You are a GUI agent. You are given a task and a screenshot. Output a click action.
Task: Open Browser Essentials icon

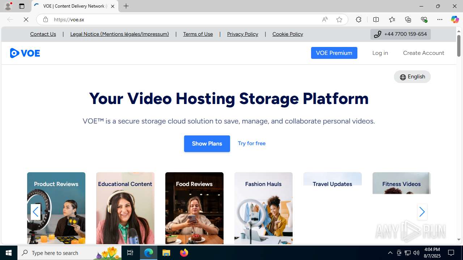[x=424, y=19]
